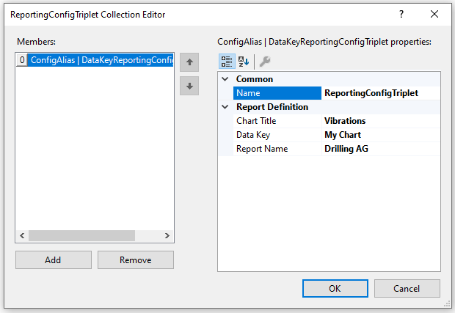Collapse the Common category
This screenshot has height=313, width=455.
[x=225, y=79]
